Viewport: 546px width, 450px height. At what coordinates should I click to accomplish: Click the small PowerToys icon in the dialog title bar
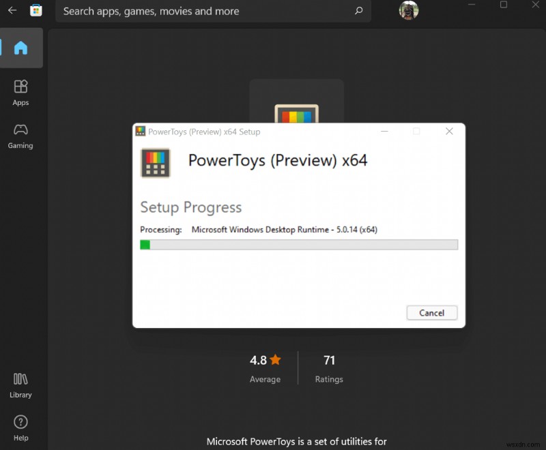141,132
